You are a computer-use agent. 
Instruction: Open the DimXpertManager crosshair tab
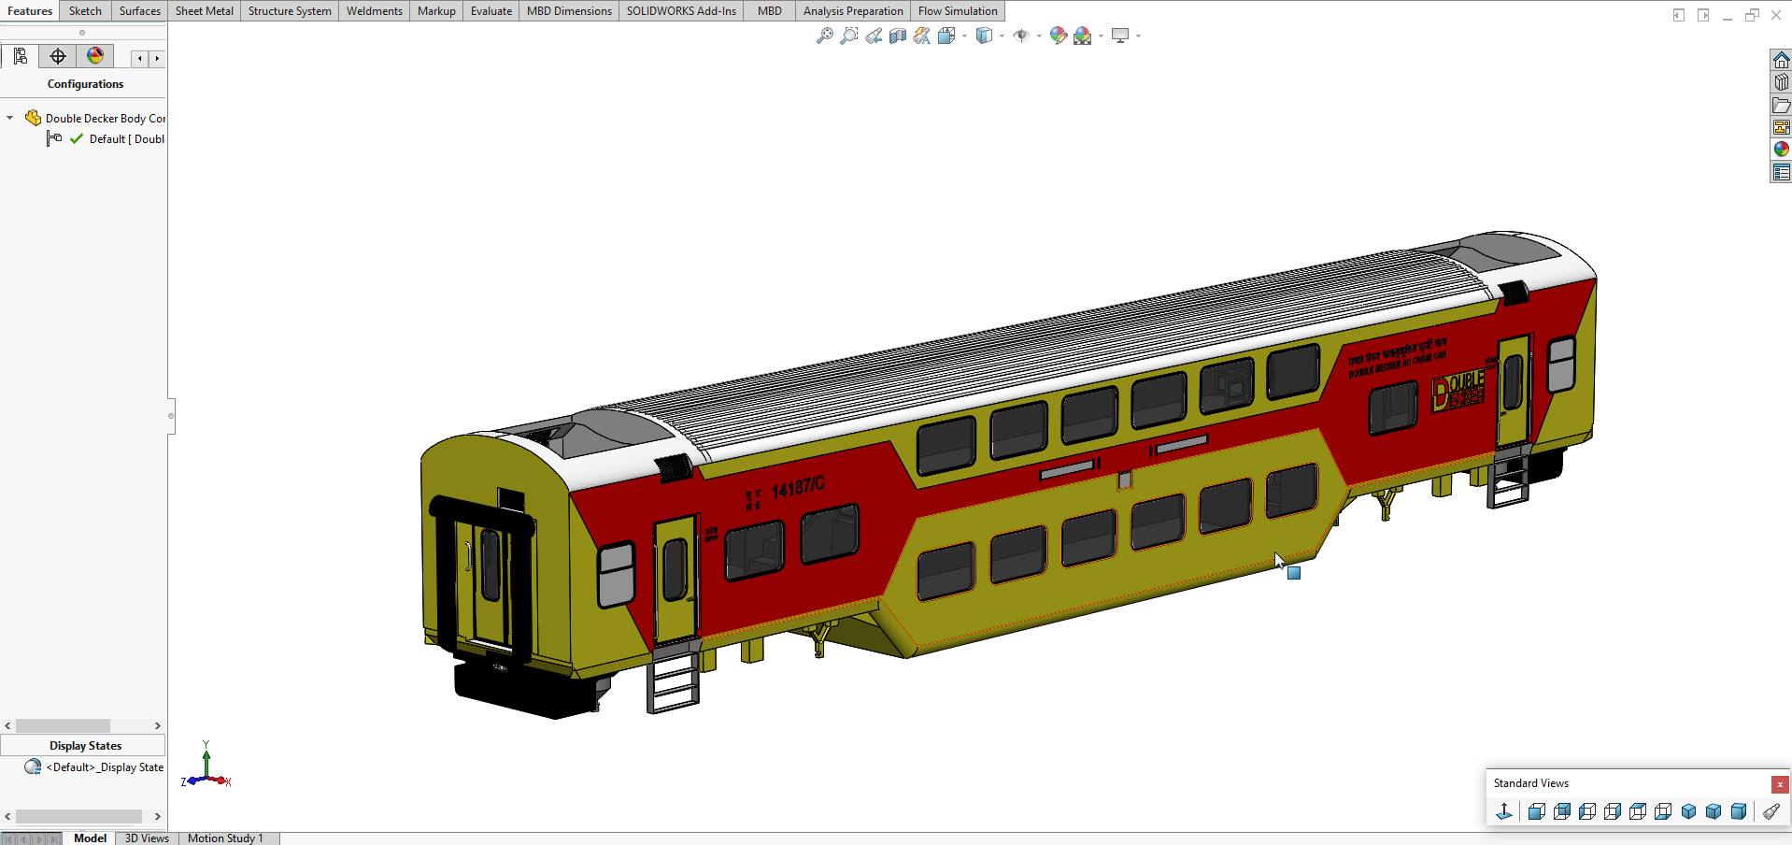pyautogui.click(x=58, y=56)
